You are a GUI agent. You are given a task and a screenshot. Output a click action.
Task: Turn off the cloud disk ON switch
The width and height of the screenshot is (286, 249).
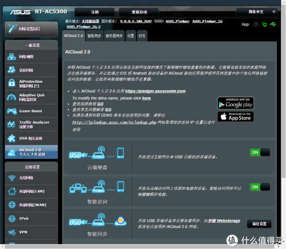[260, 152]
